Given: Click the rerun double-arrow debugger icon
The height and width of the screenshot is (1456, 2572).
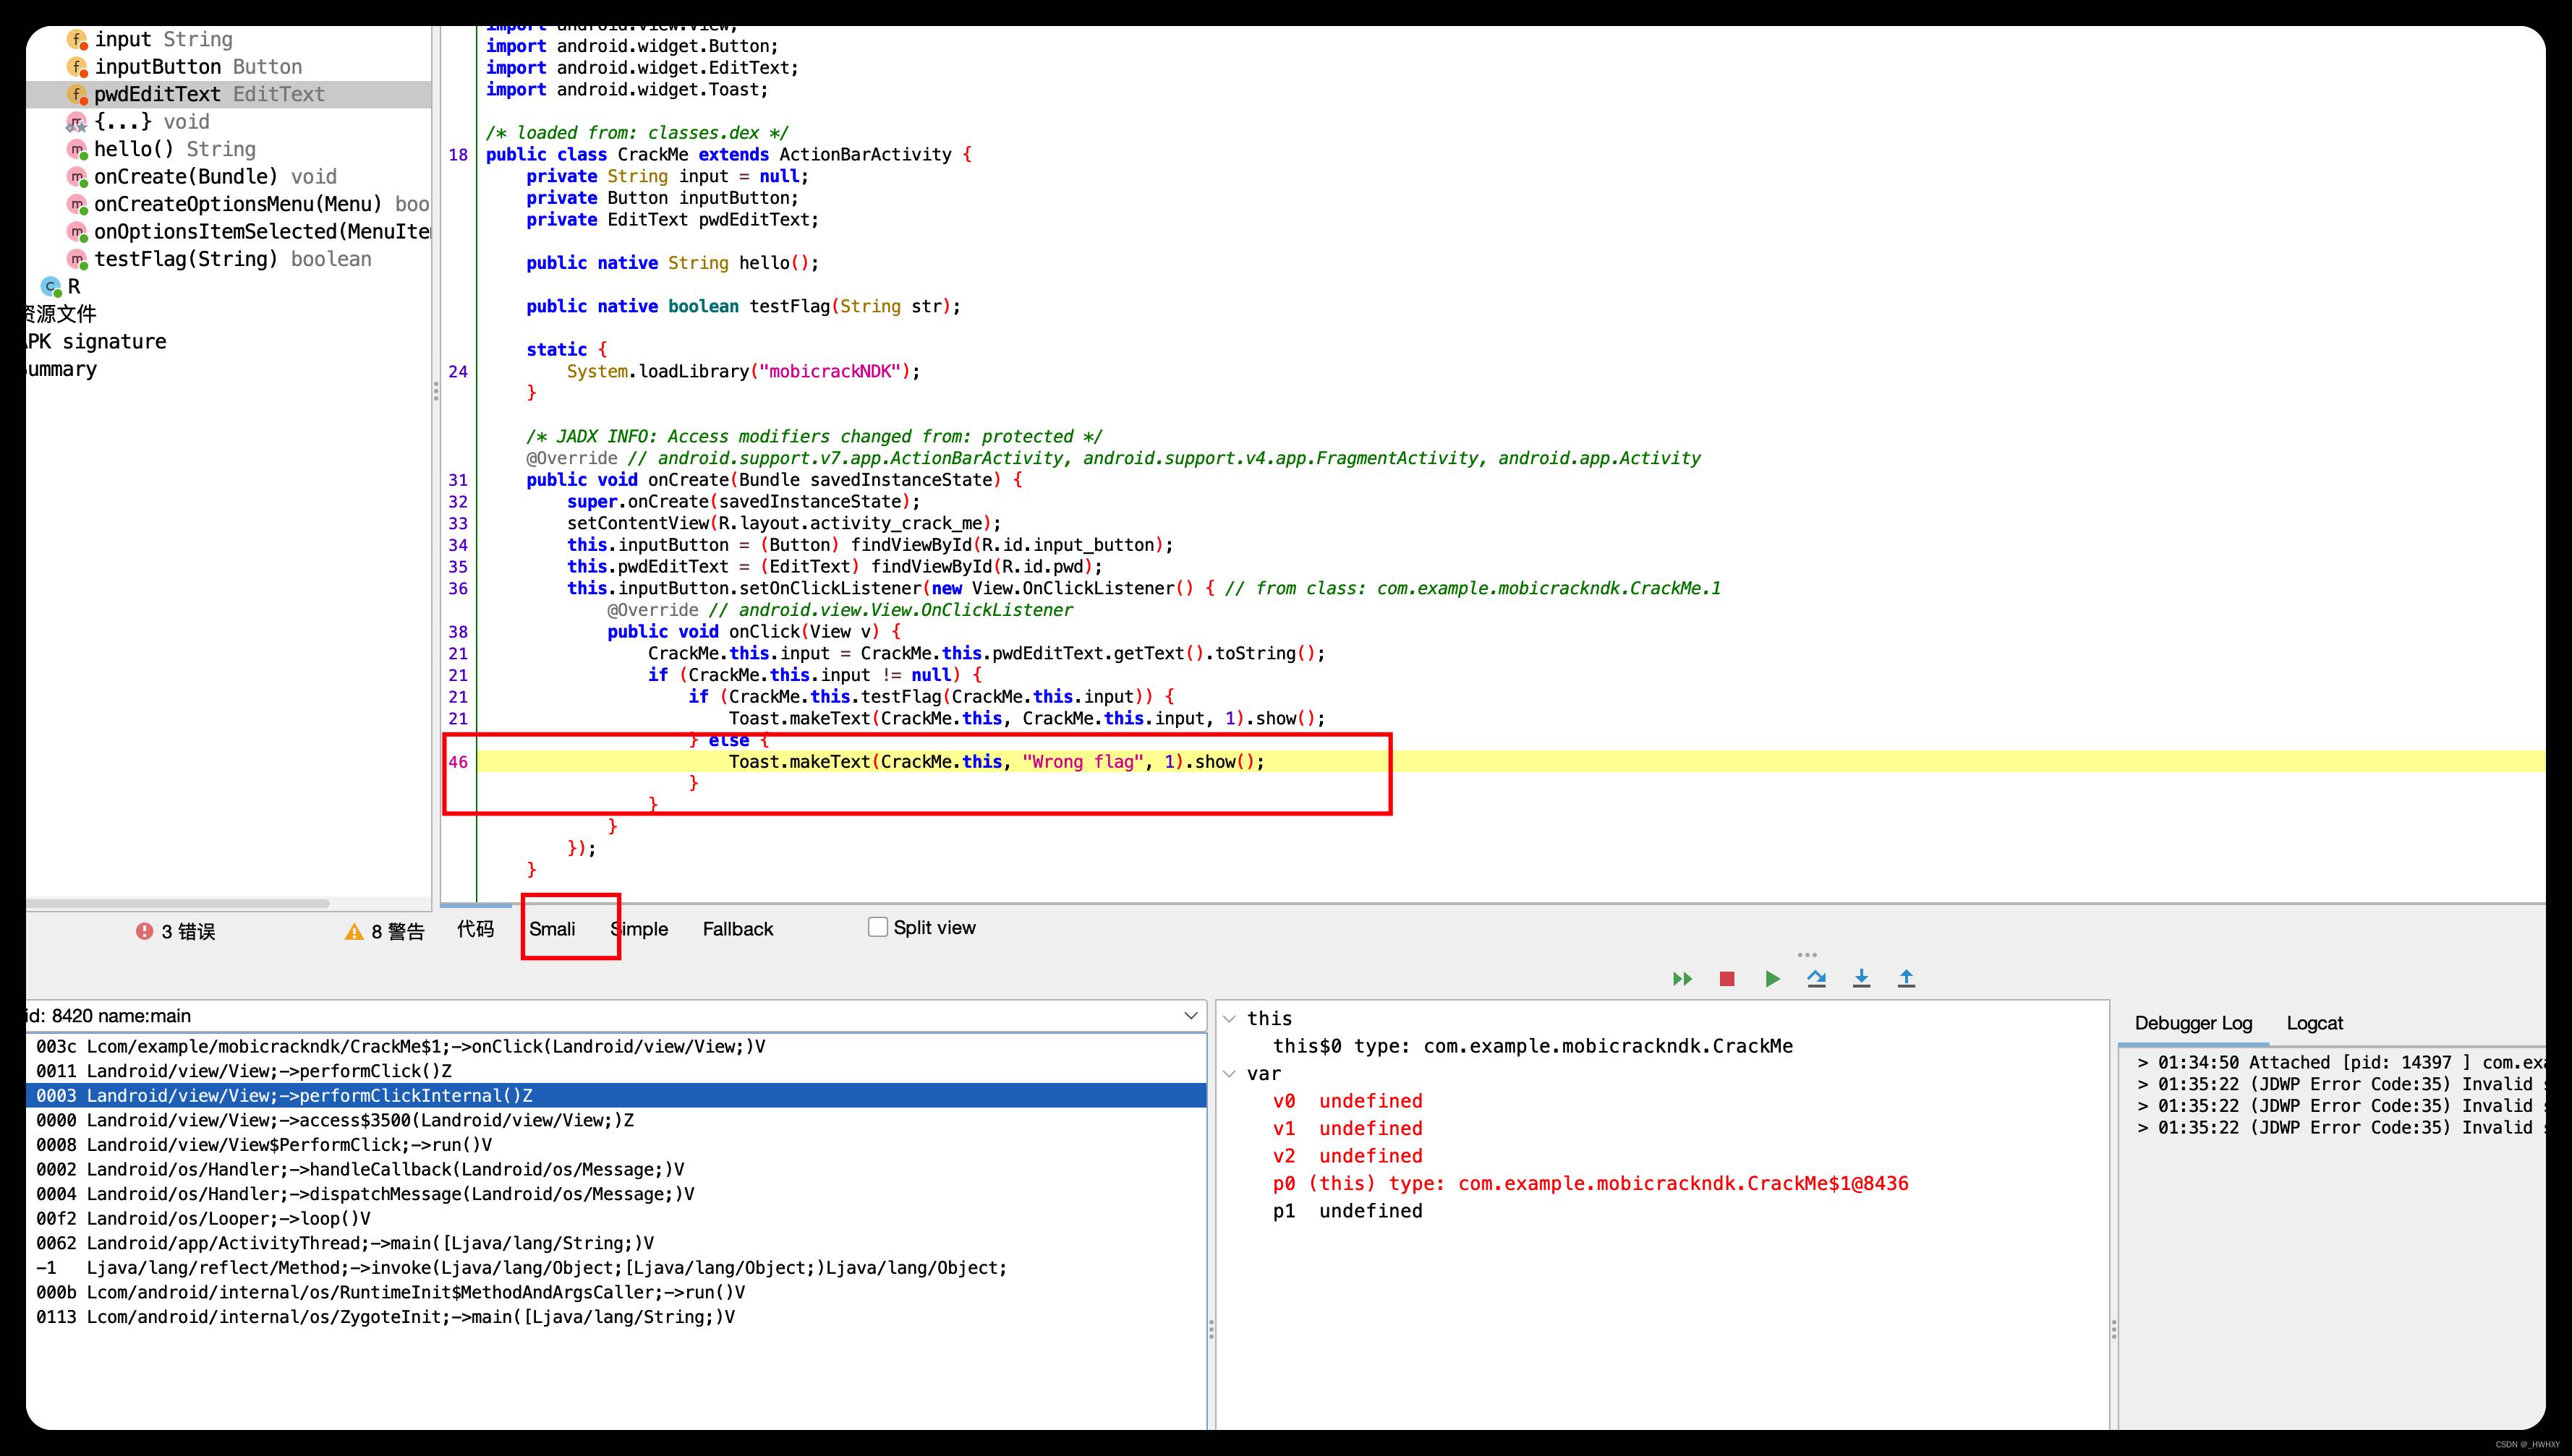Looking at the screenshot, I should coord(1682,979).
